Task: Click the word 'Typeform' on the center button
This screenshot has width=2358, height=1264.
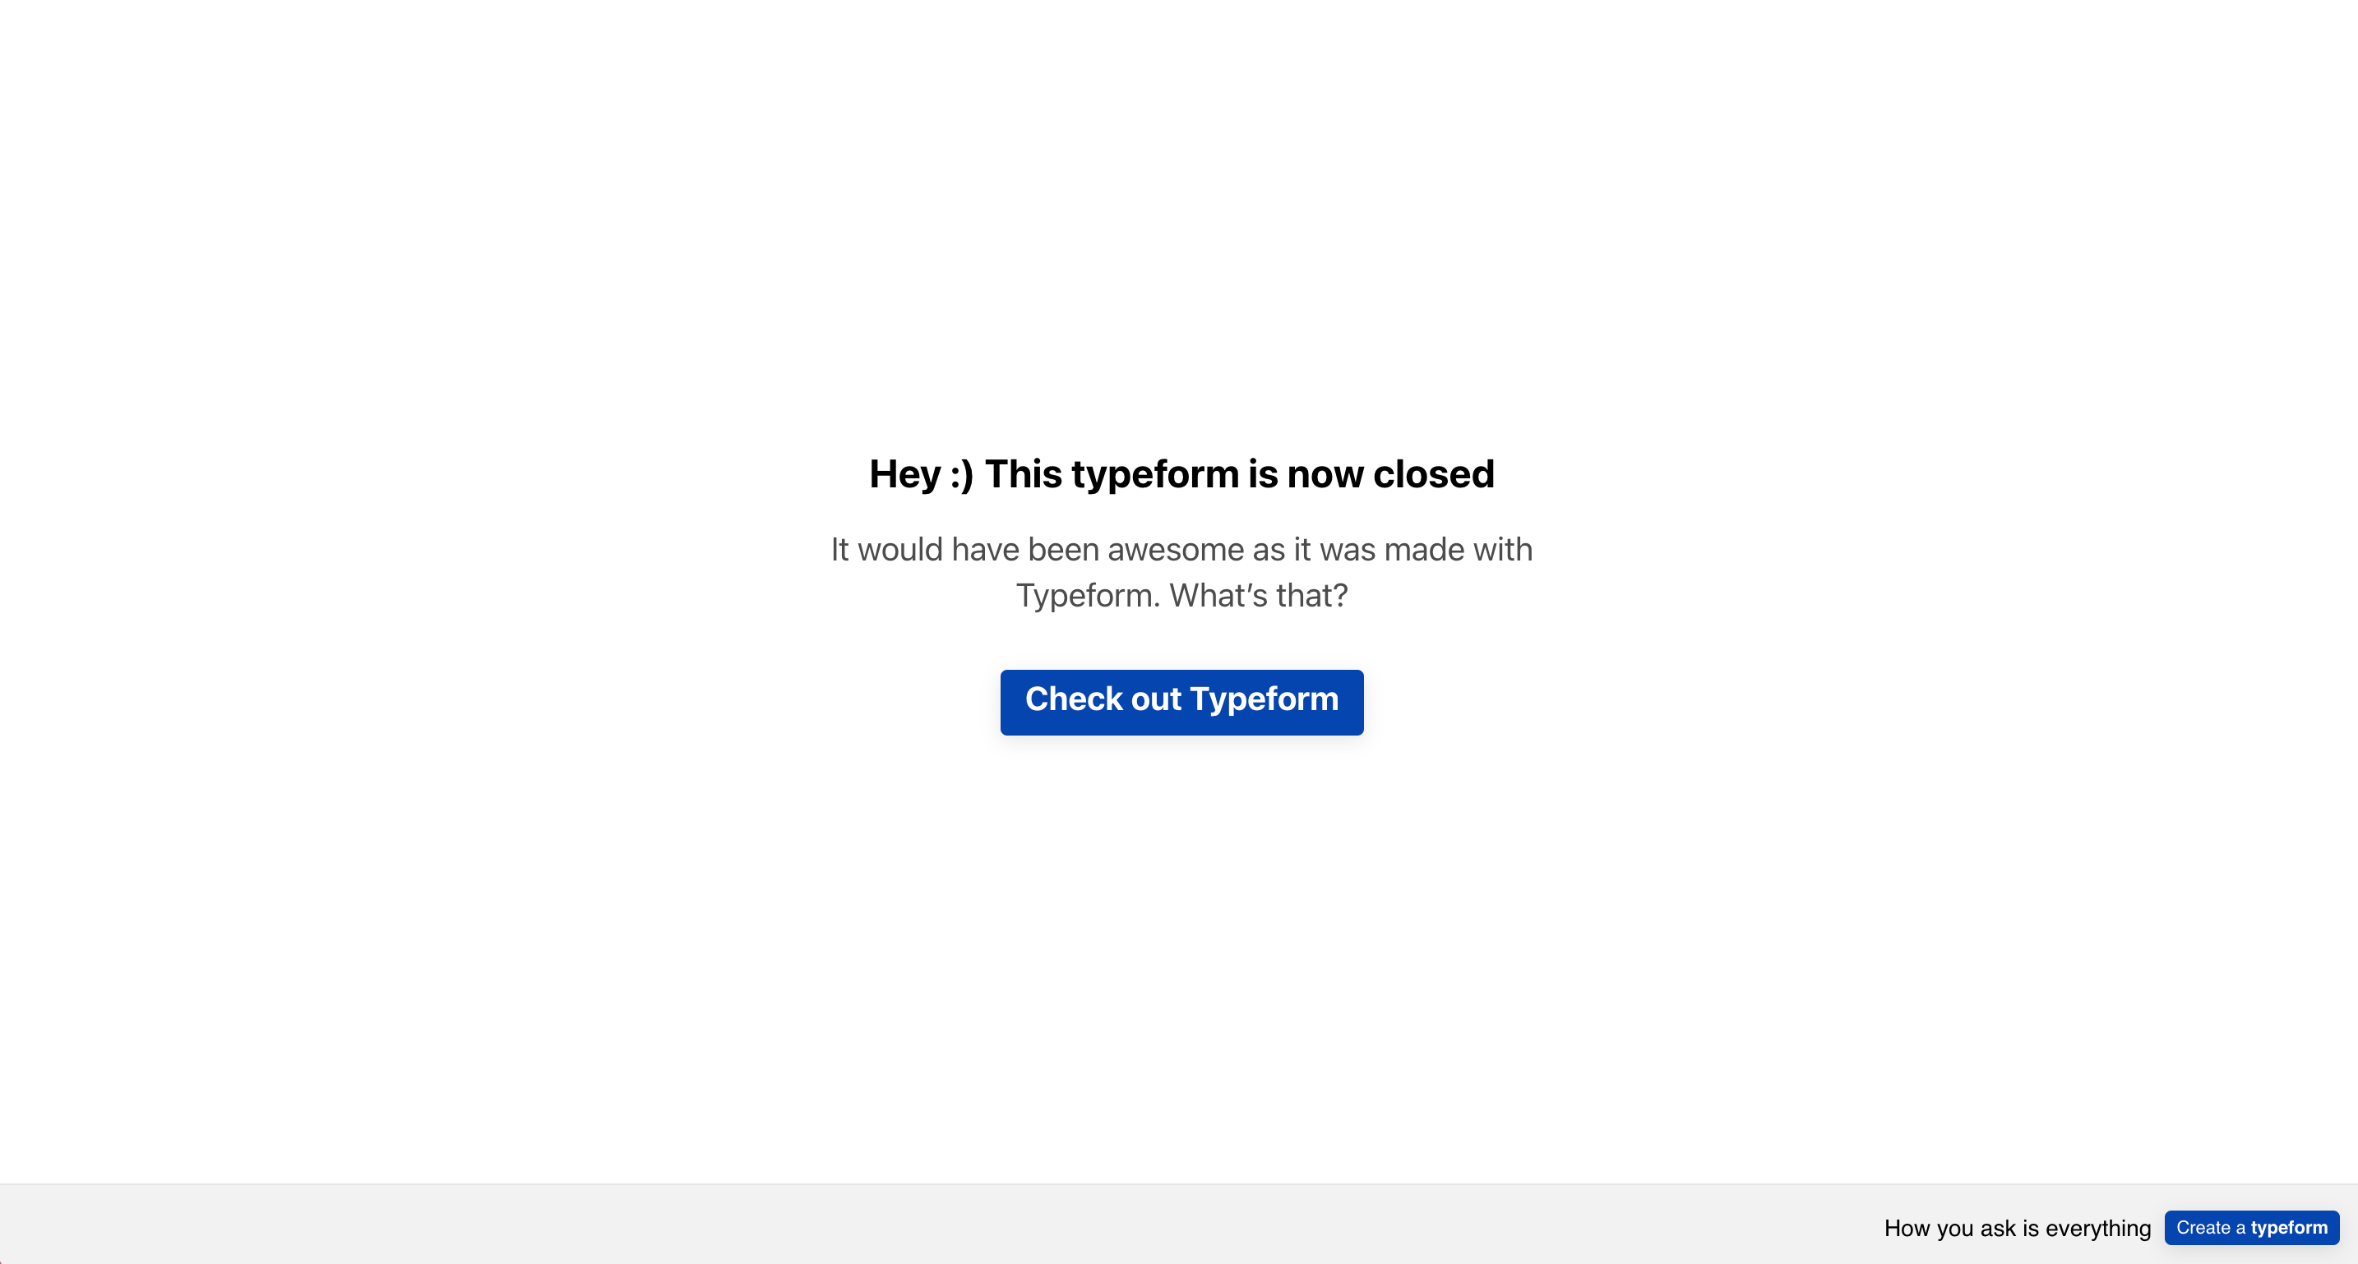Action: 1265,699
